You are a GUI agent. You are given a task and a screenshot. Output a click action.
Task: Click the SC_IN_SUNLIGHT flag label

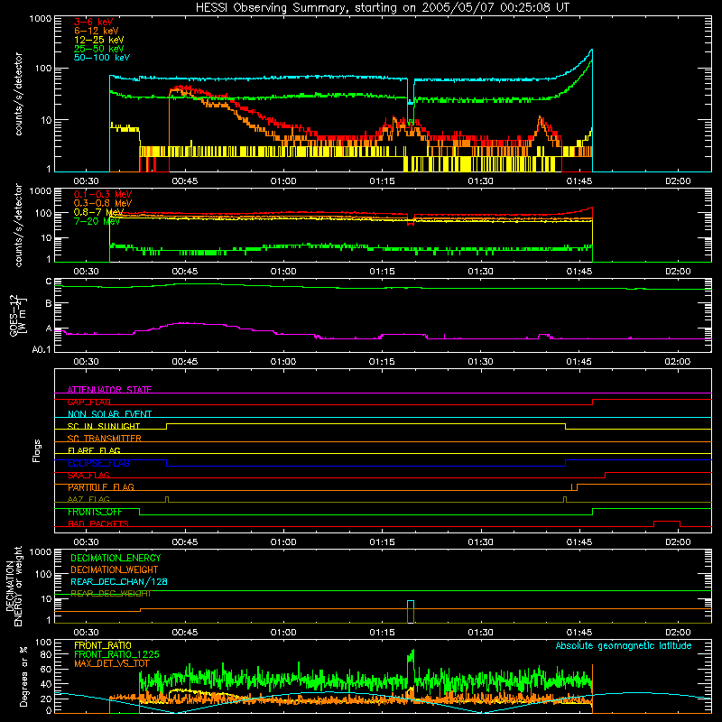click(x=104, y=426)
